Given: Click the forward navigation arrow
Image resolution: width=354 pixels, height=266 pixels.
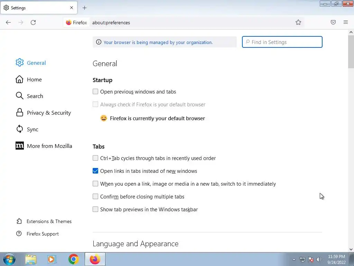Looking at the screenshot, I should [x=21, y=23].
